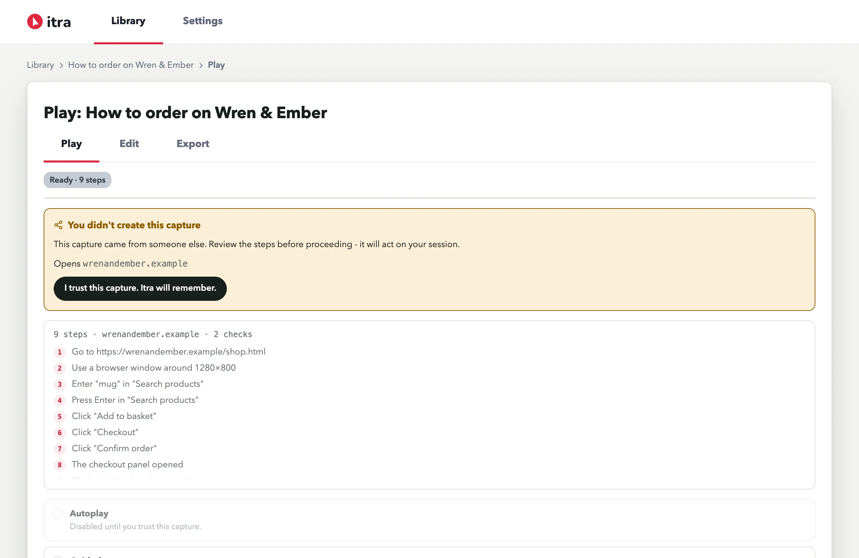Click the 'Ready · 9 steps' status badge
Viewport: 859px width, 558px height.
click(78, 180)
